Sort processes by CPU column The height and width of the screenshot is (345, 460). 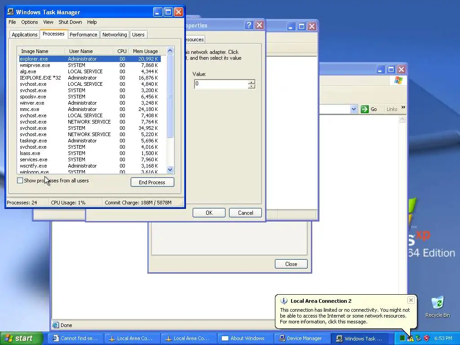click(x=121, y=51)
